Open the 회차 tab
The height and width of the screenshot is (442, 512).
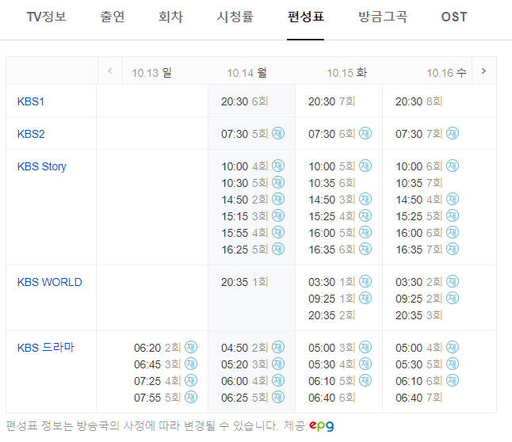tap(170, 17)
